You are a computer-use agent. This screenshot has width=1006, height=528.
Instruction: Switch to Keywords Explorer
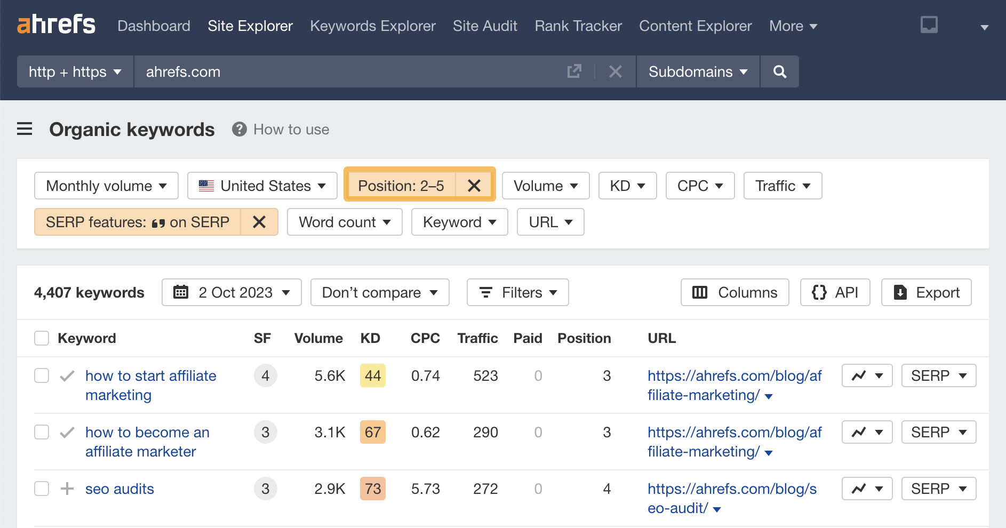point(372,26)
